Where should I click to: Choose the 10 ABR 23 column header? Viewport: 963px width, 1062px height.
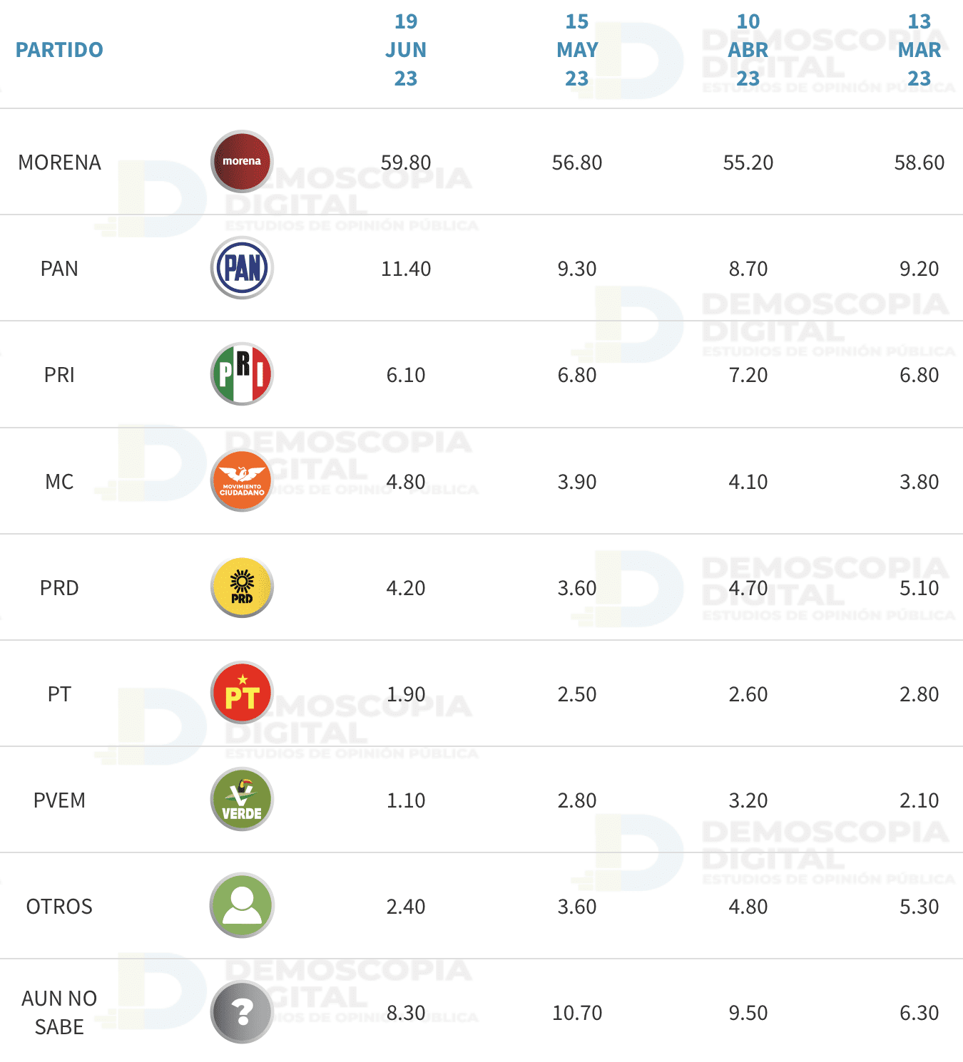coord(748,50)
